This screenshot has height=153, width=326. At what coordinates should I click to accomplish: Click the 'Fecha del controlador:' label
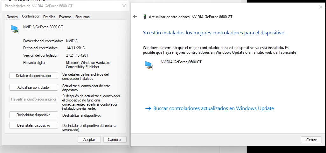(x=40, y=48)
